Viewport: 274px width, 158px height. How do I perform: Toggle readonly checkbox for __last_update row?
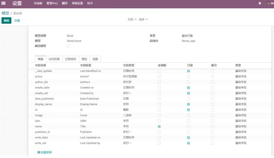click(188, 71)
